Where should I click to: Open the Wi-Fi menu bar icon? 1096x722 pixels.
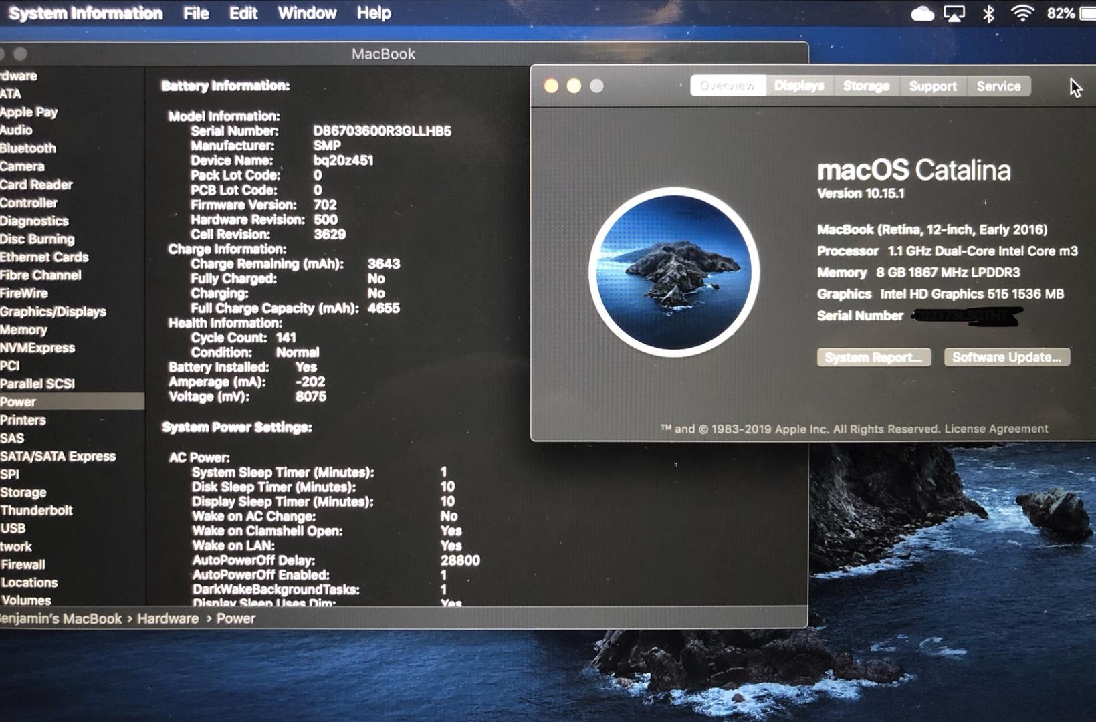1022,13
